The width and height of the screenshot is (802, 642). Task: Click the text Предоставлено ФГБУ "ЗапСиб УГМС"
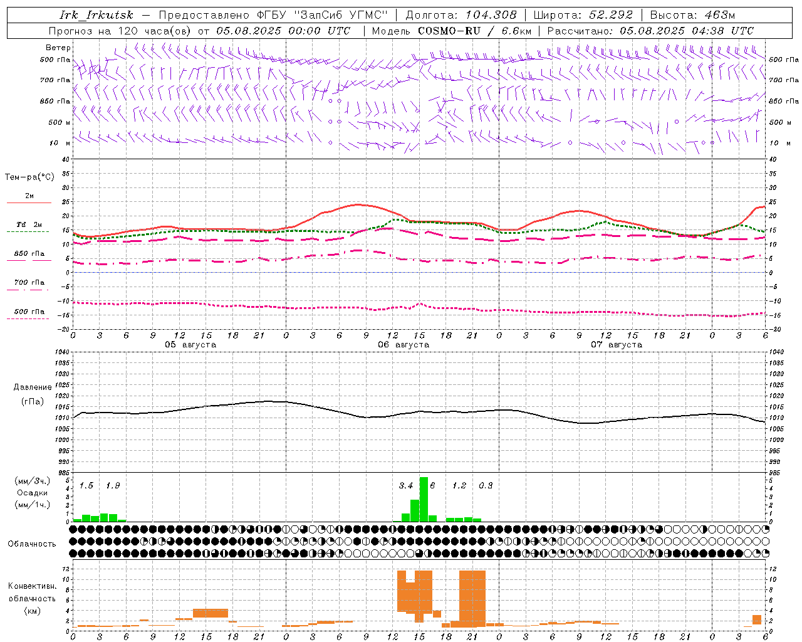coord(273,15)
